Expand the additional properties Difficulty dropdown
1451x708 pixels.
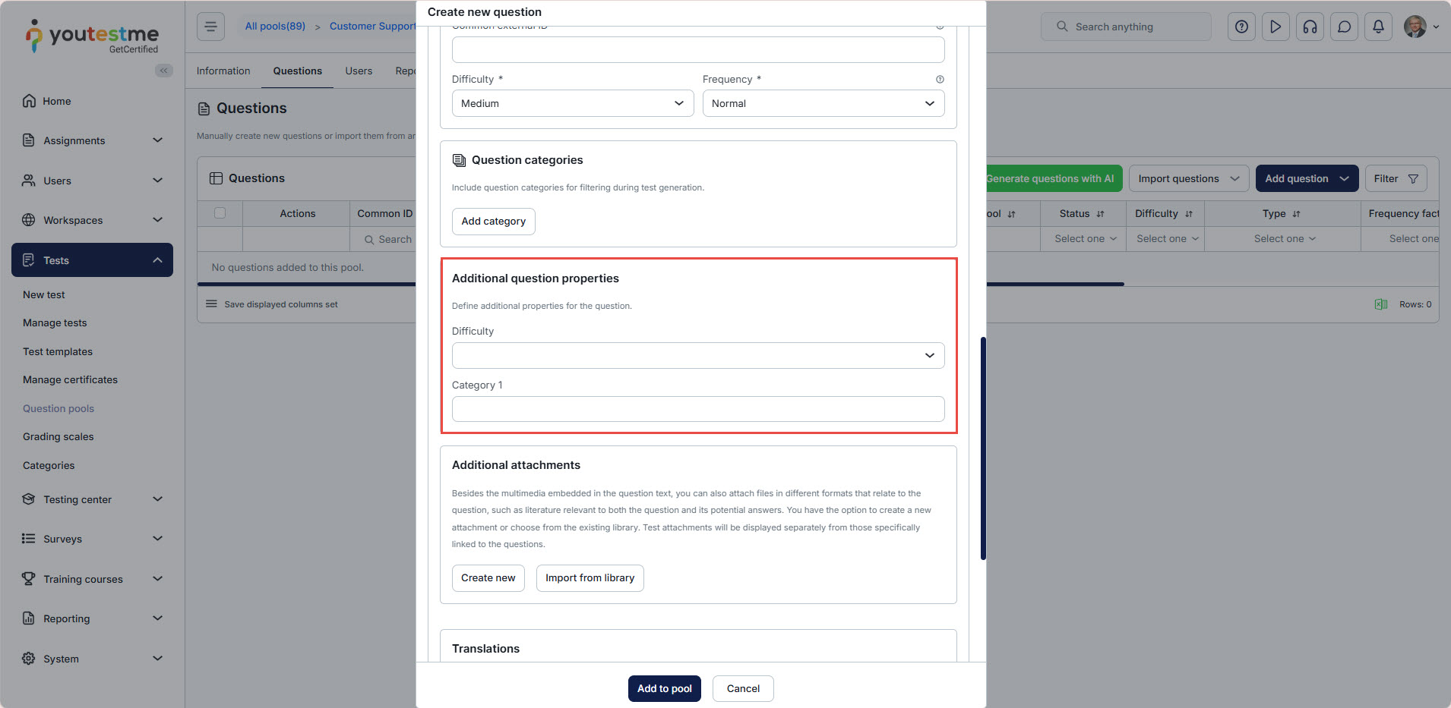click(697, 355)
